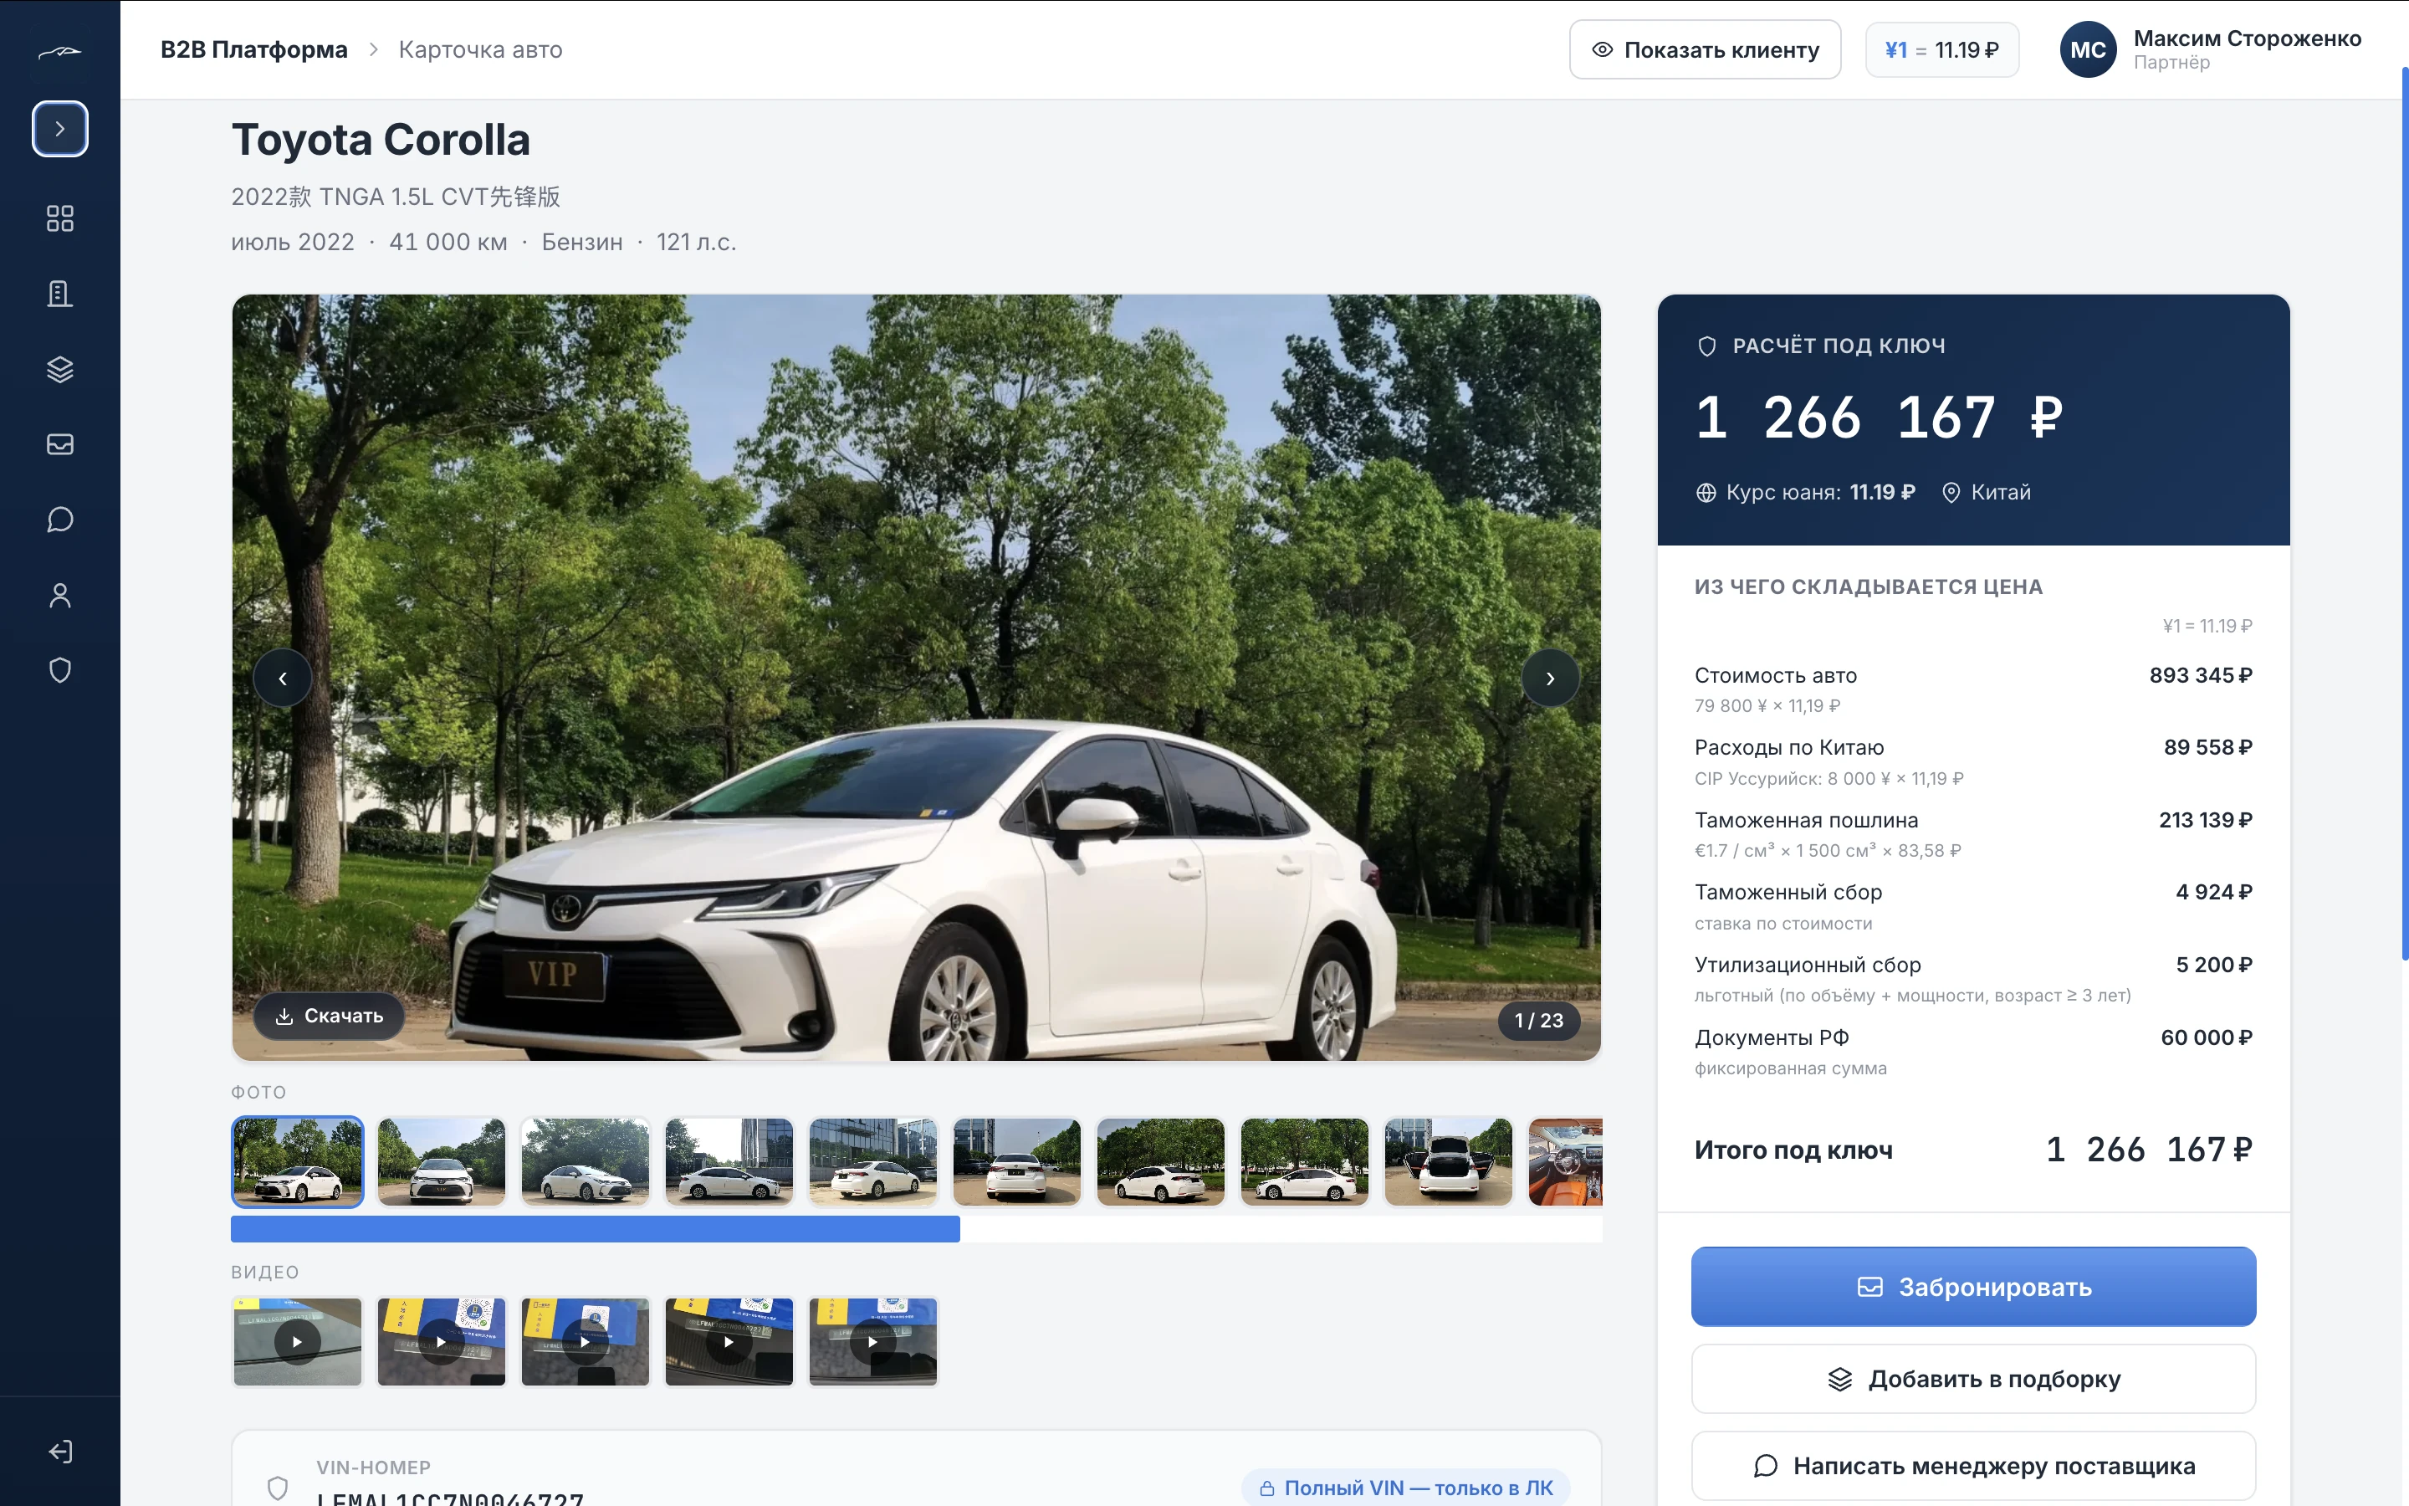Click Добавить в подборку button
This screenshot has width=2409, height=1506.
[1973, 1380]
